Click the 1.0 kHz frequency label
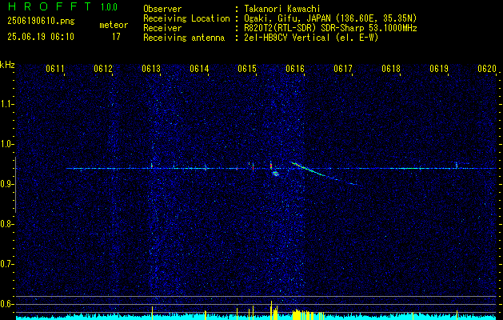Image resolution: width=503 pixels, height=320 pixels. [6, 144]
